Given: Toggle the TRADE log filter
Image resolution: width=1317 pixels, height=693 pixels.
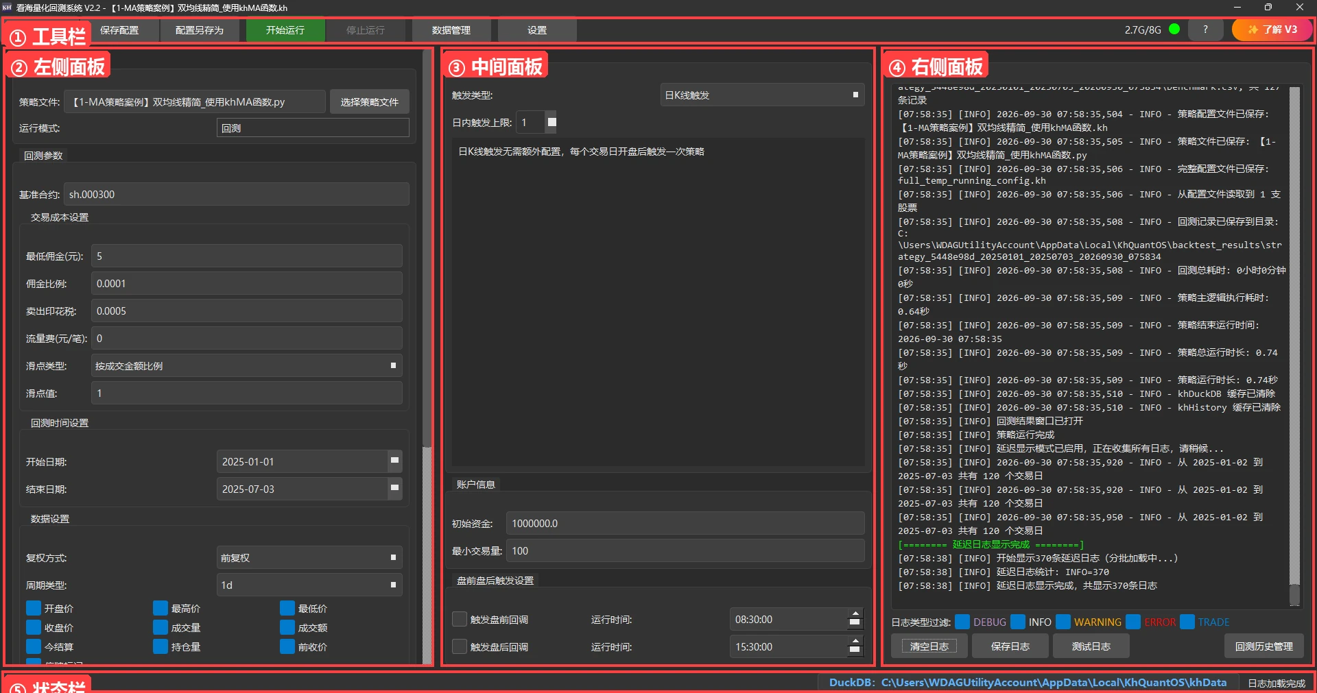Looking at the screenshot, I should [x=1187, y=622].
